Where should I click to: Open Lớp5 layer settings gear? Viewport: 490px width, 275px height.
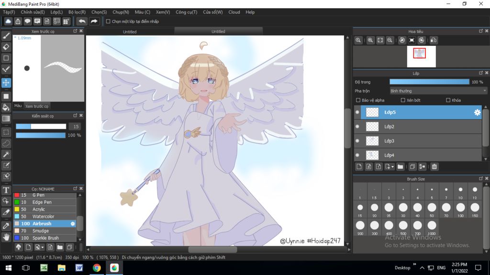(477, 113)
